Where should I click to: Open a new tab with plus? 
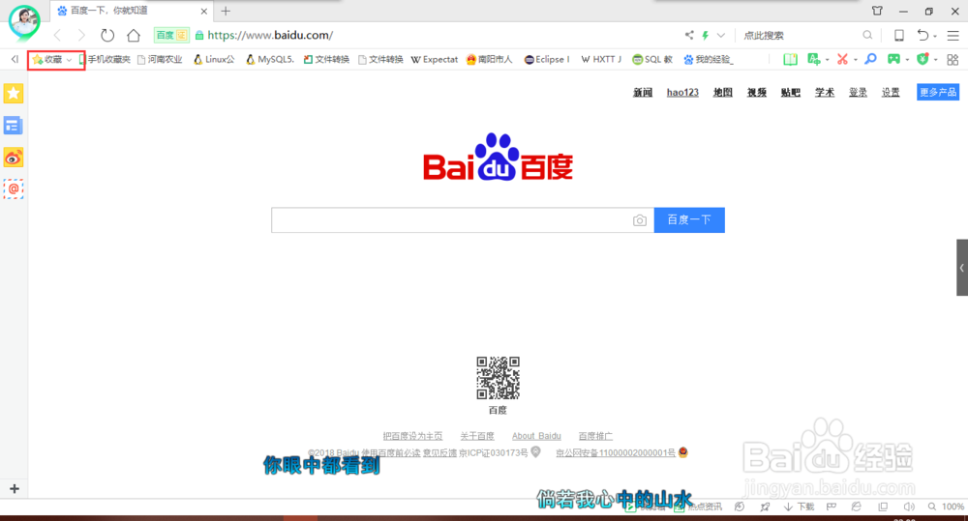pyautogui.click(x=226, y=11)
